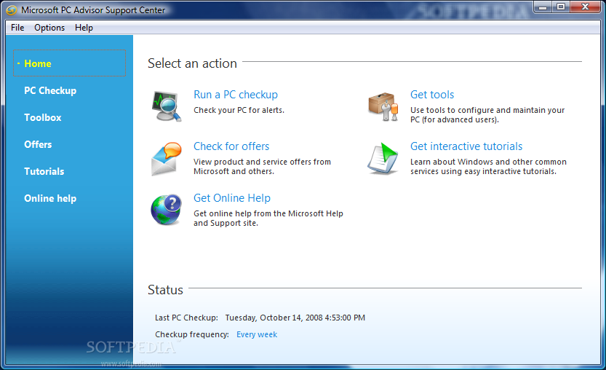
Task: Open the Options menu
Action: 49,28
